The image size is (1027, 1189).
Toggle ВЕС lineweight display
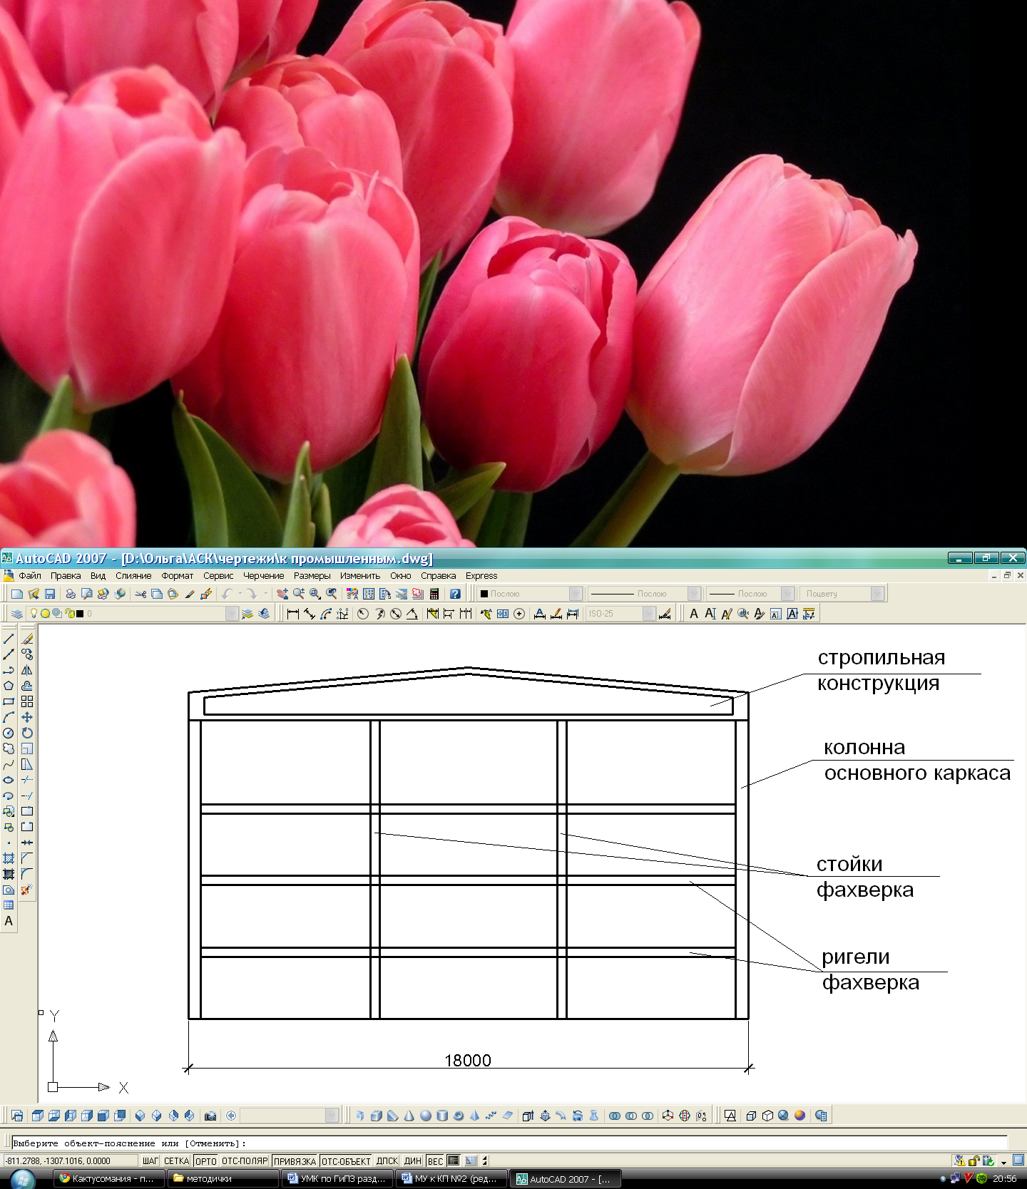click(436, 1160)
